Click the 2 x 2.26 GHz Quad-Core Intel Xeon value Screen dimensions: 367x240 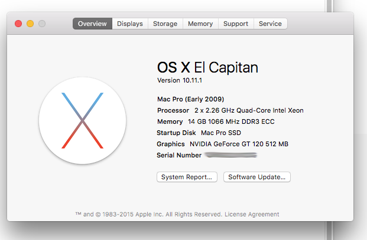(249, 110)
